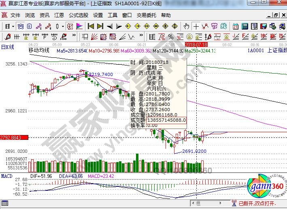Screen dimensions: 287x209
Task: Open the 公式选股 menu
Action: tap(79, 15)
